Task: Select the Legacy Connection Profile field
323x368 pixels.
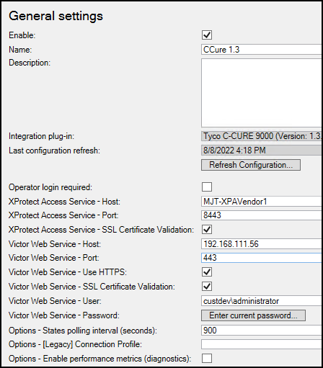Action: pos(262,344)
